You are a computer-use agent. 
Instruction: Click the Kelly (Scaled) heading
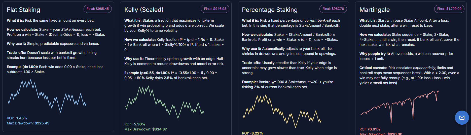coord(144,10)
